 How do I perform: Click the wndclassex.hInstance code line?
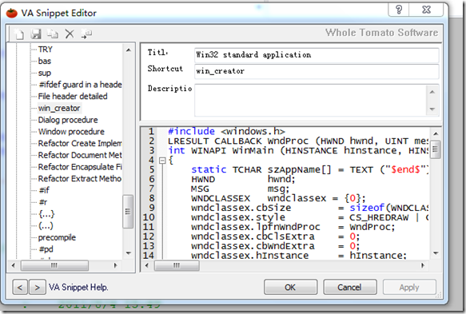click(x=299, y=255)
